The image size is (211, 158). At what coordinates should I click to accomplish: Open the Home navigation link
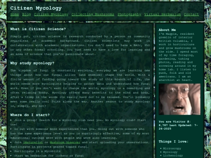tap(14, 14)
